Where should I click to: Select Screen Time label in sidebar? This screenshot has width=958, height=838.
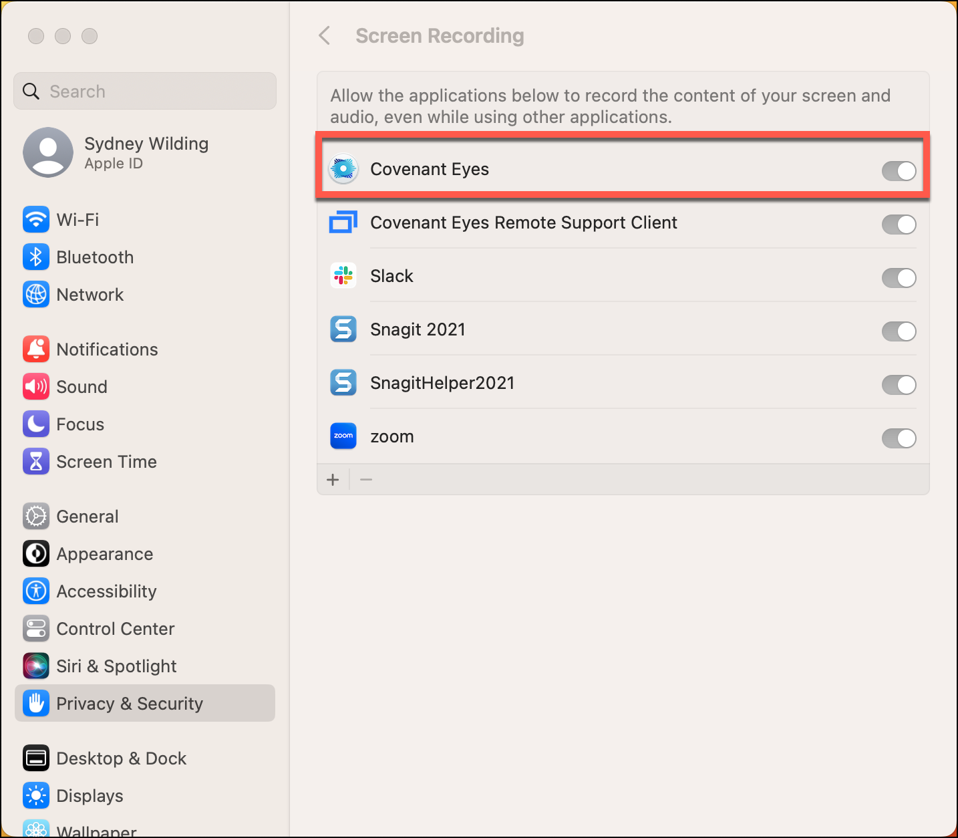pos(106,462)
